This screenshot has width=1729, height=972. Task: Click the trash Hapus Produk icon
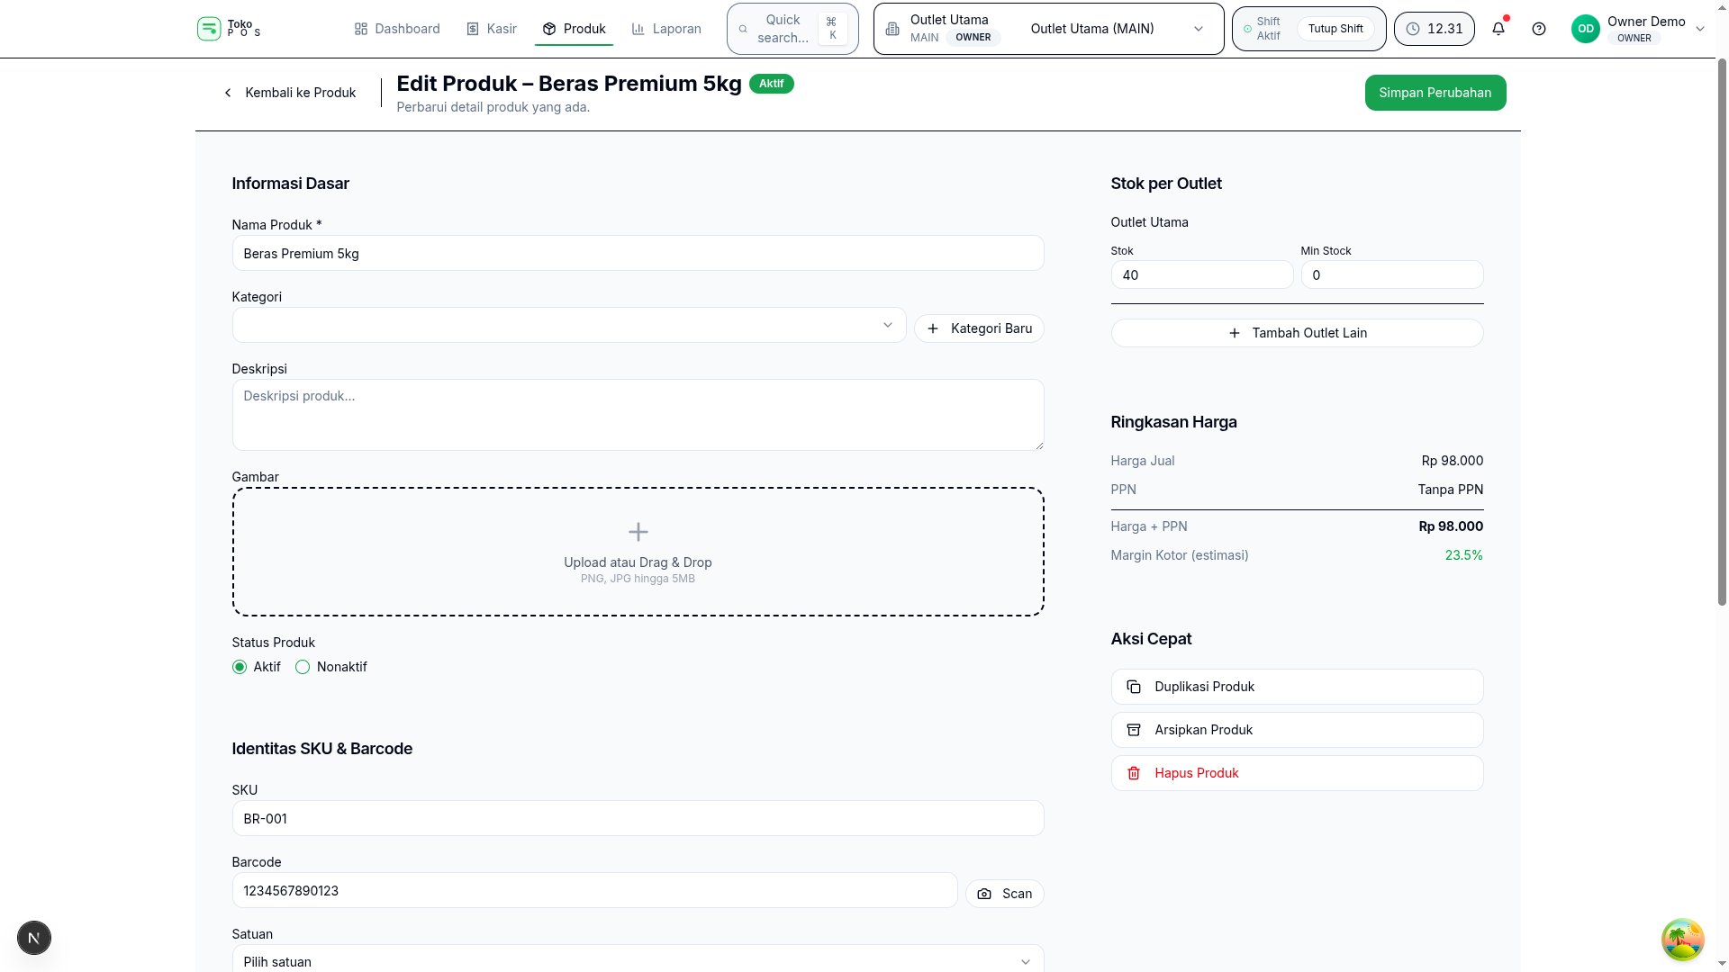[1134, 773]
